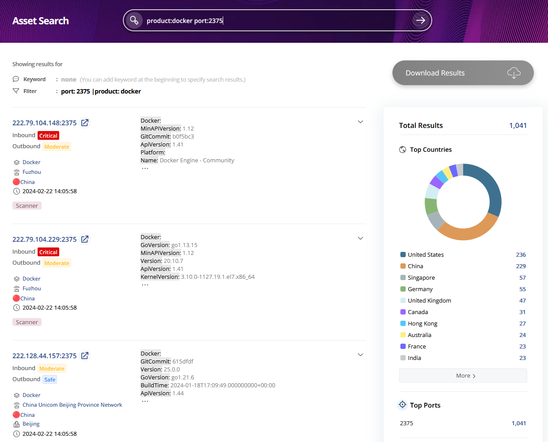The height and width of the screenshot is (442, 548).
Task: Click clock icon for 222.79.104.148 timestamp
Action: click(x=16, y=191)
